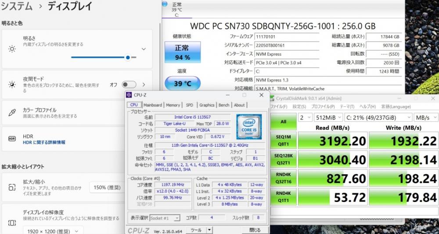Click the blue drive status circle icon
The image size is (439, 234).
(165, 4)
